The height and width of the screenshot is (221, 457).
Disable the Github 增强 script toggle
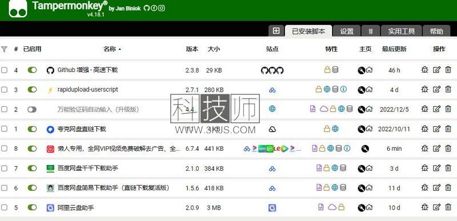[32, 70]
